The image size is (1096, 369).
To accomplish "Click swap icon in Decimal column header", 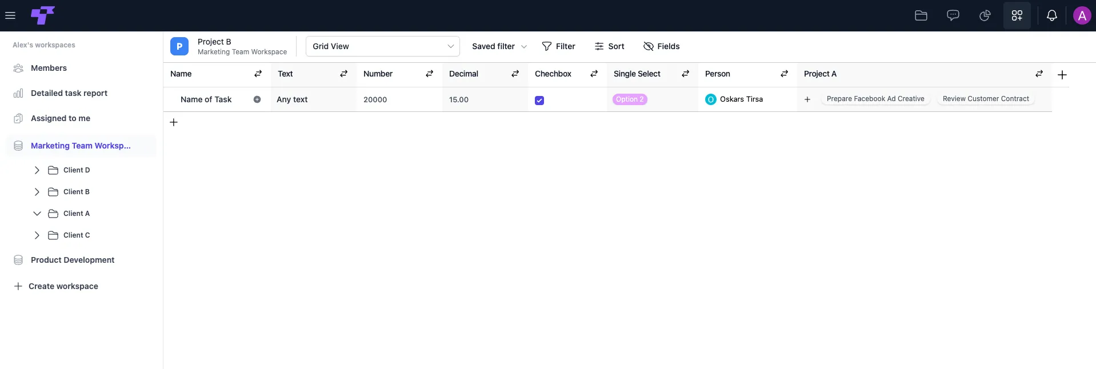I will [515, 74].
